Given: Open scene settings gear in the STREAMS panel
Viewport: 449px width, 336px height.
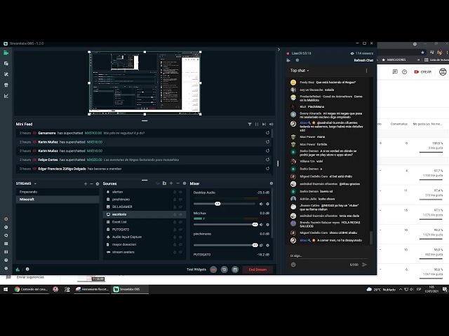Looking at the screenshot, I should click(98, 183).
